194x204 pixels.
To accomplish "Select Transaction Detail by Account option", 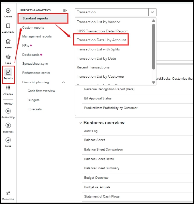I will click(101, 40).
